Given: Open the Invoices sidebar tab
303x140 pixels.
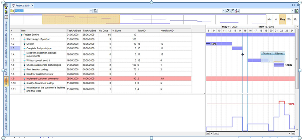Looking at the screenshot, I should coord(6,117).
